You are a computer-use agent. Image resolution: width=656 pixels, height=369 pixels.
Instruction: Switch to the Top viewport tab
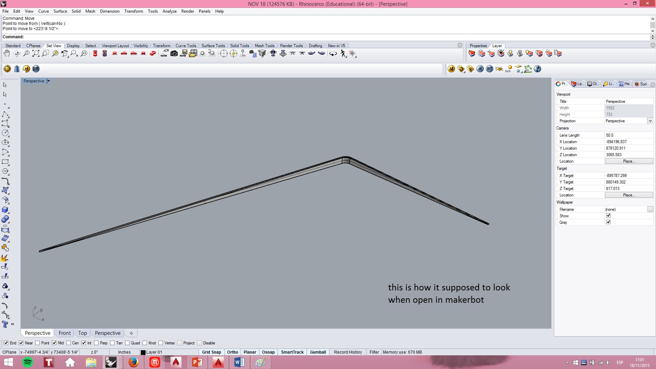(82, 333)
